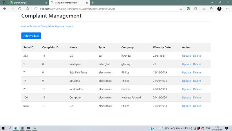Viewport: 232px width, 131px height.
Task: Click the 20/12/2020 warranty date
Action: click(160, 98)
